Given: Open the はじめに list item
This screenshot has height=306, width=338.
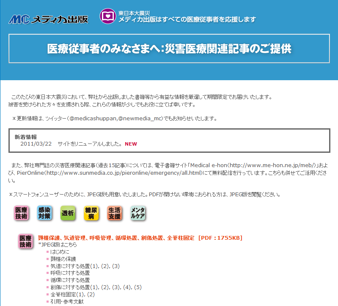Looking at the screenshot, I should pos(60,252).
